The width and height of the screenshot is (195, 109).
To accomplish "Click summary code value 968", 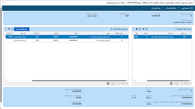I will (x=127, y=16).
